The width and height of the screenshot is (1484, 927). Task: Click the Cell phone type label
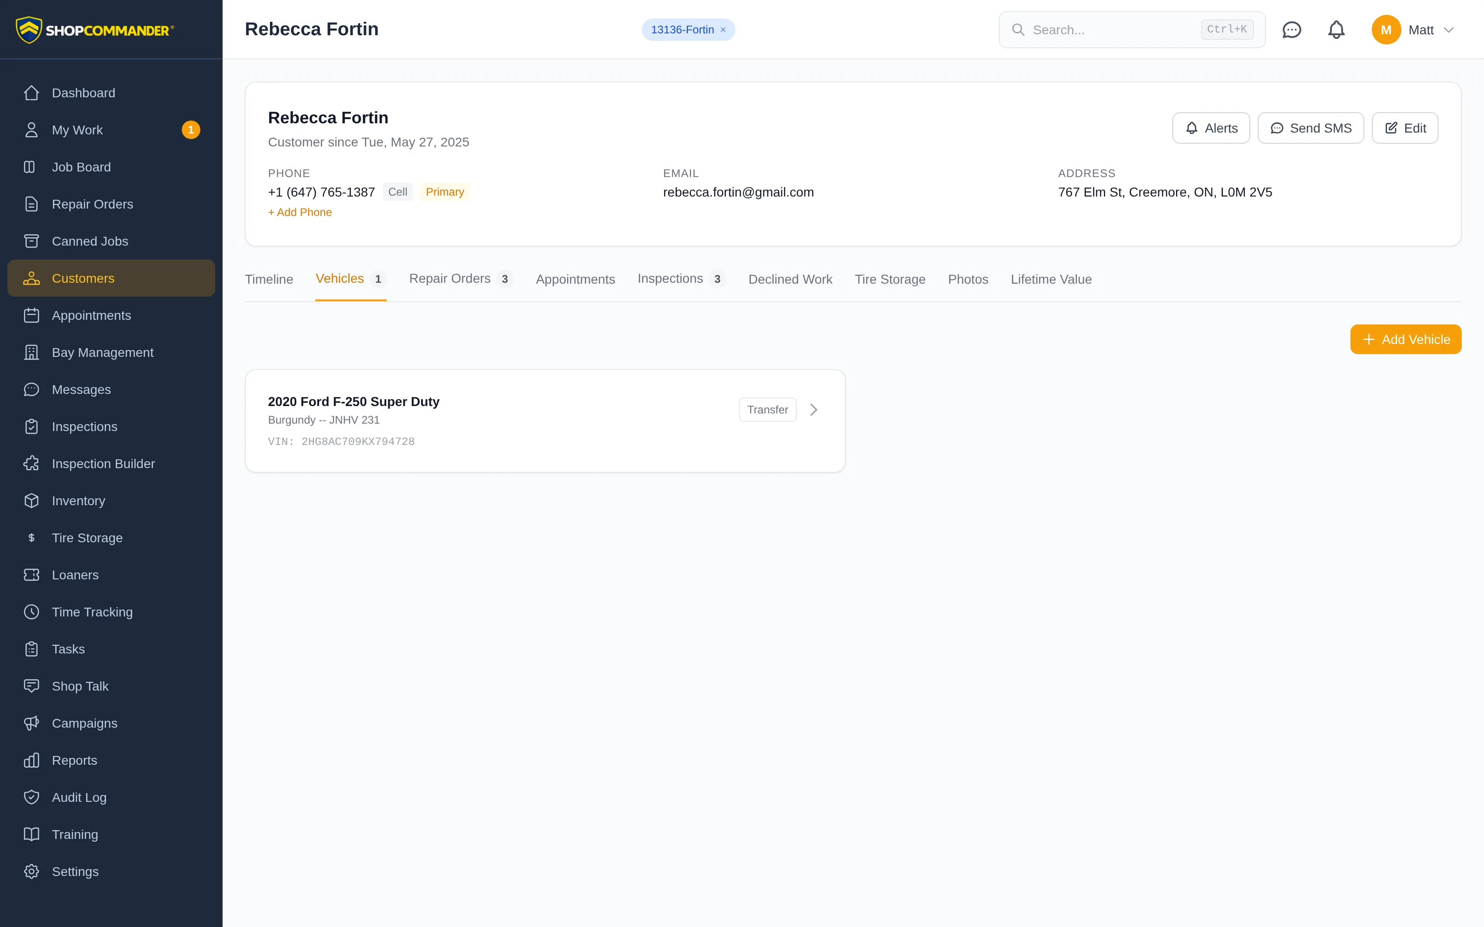[397, 192]
